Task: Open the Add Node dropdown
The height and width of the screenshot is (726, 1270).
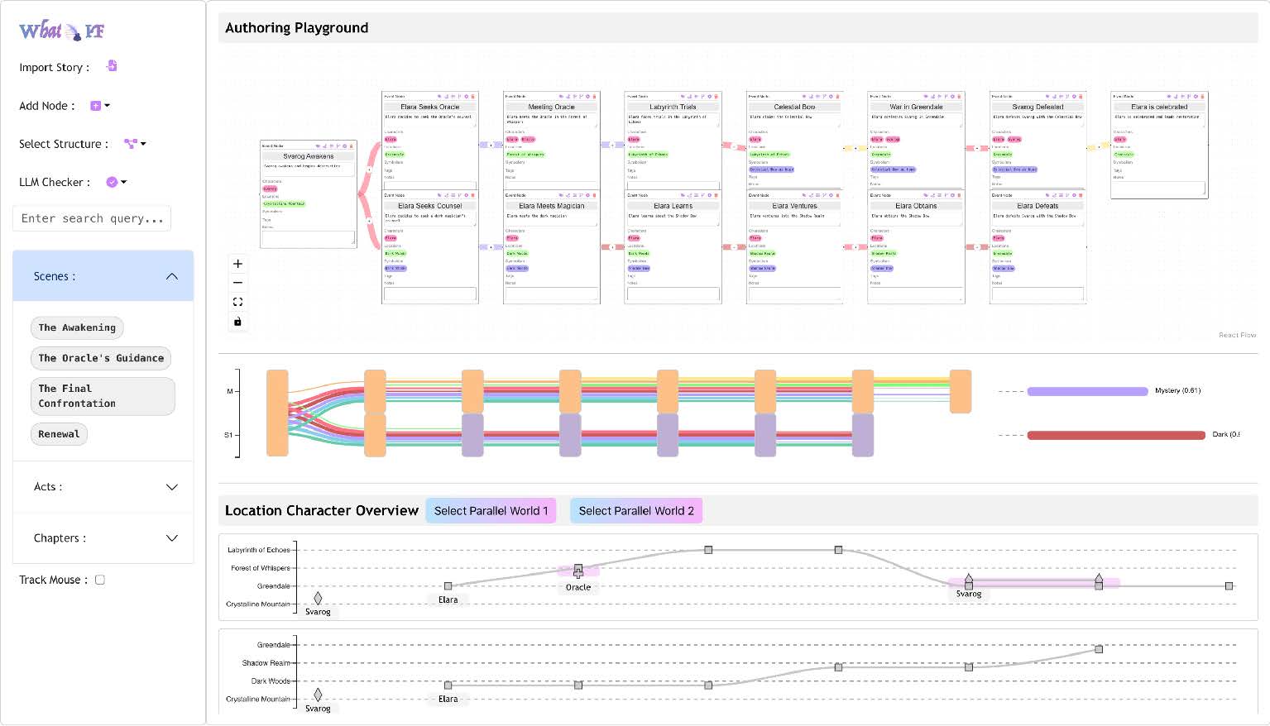Action: [99, 106]
